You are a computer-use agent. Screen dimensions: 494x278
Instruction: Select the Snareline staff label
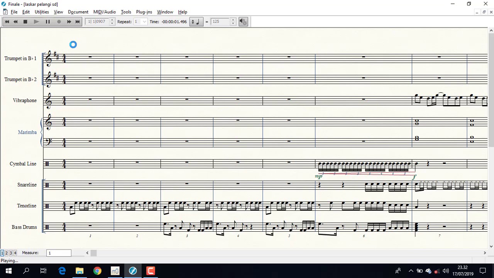27,185
